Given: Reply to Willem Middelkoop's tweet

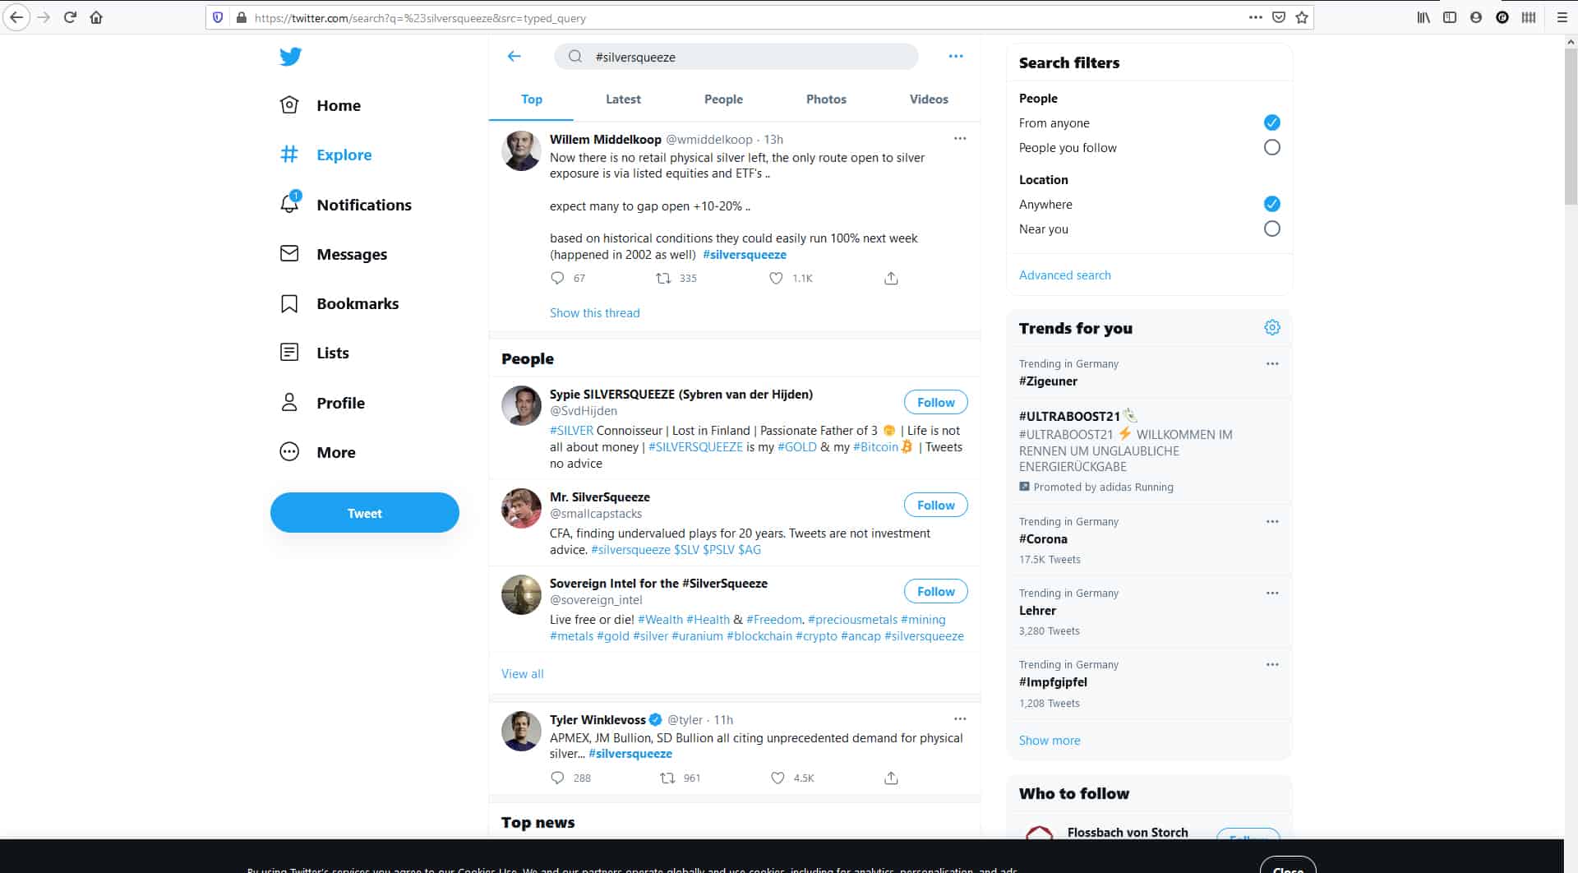Looking at the screenshot, I should click(x=557, y=279).
